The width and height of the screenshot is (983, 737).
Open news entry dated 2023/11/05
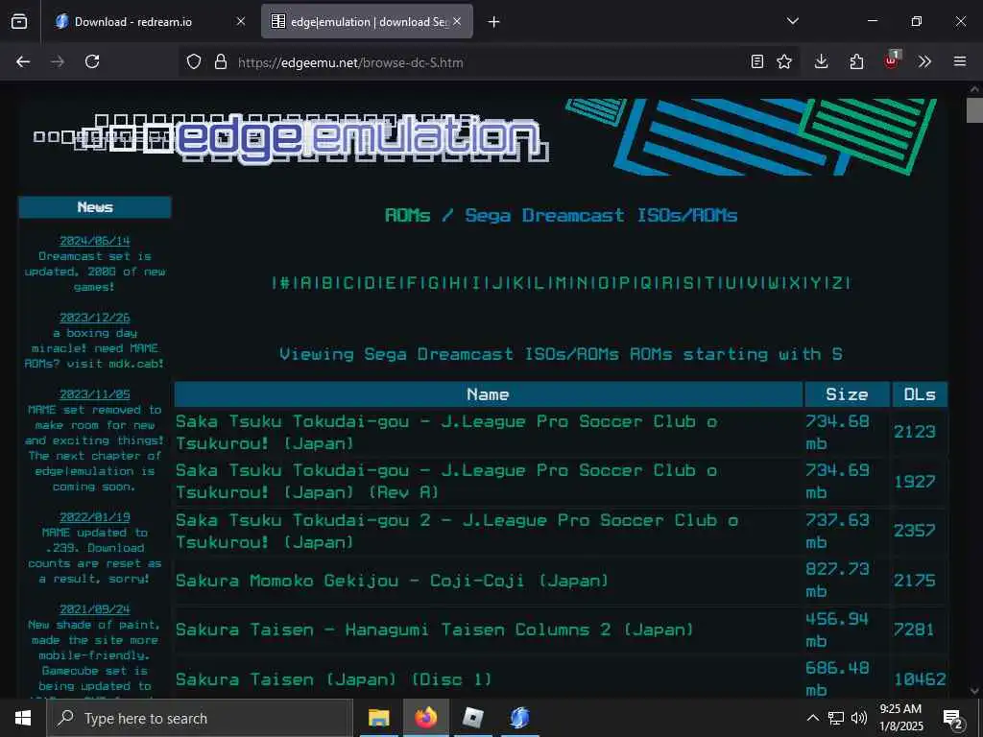click(x=95, y=394)
